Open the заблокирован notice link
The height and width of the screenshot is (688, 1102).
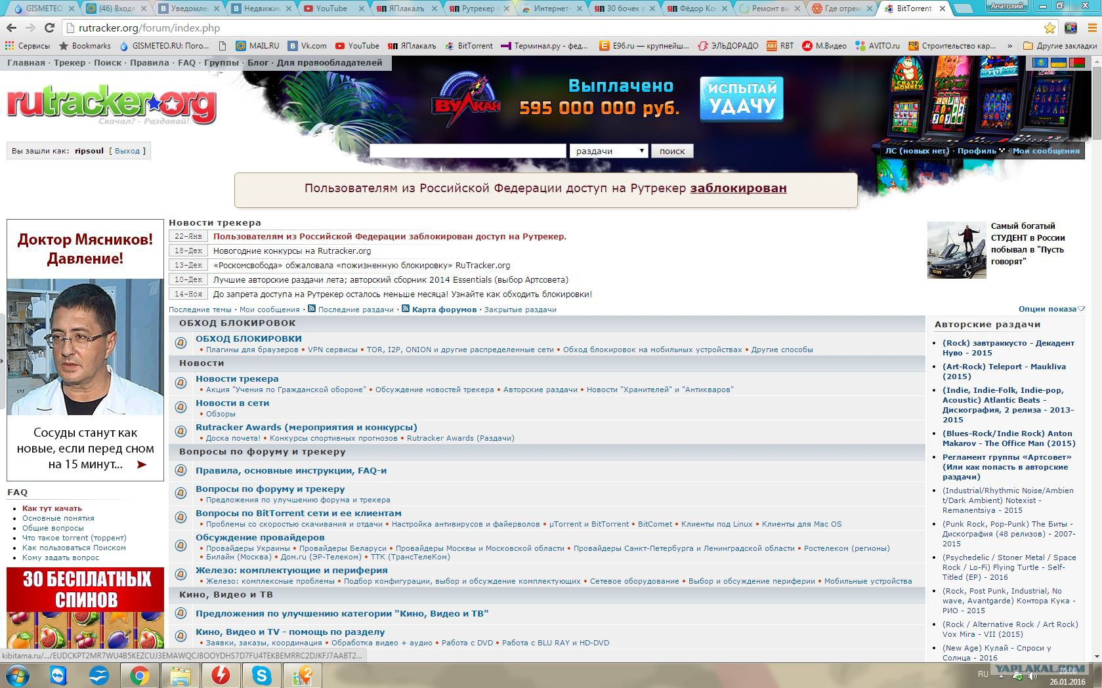[738, 188]
